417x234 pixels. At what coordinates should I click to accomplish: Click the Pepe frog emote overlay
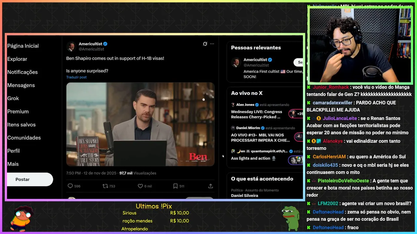click(x=291, y=218)
